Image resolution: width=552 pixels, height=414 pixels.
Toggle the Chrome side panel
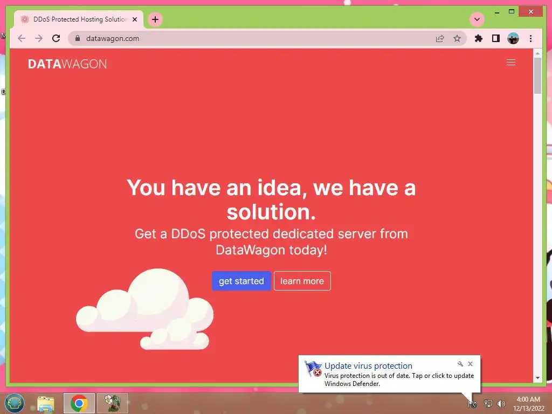pyautogui.click(x=496, y=38)
